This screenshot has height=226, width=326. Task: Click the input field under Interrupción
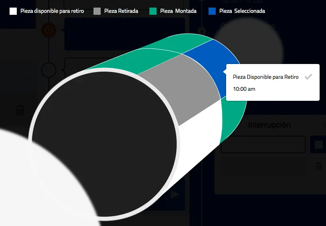(263, 144)
